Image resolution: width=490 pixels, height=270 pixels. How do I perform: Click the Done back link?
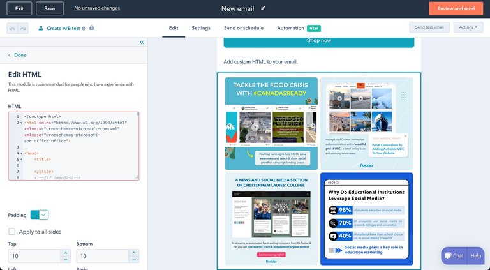pyautogui.click(x=17, y=55)
